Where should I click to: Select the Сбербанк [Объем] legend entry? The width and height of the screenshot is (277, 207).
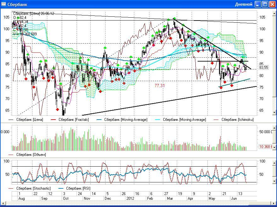pyautogui.click(x=27, y=155)
